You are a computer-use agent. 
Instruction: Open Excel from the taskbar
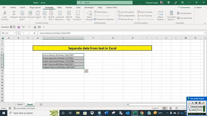click(x=135, y=113)
